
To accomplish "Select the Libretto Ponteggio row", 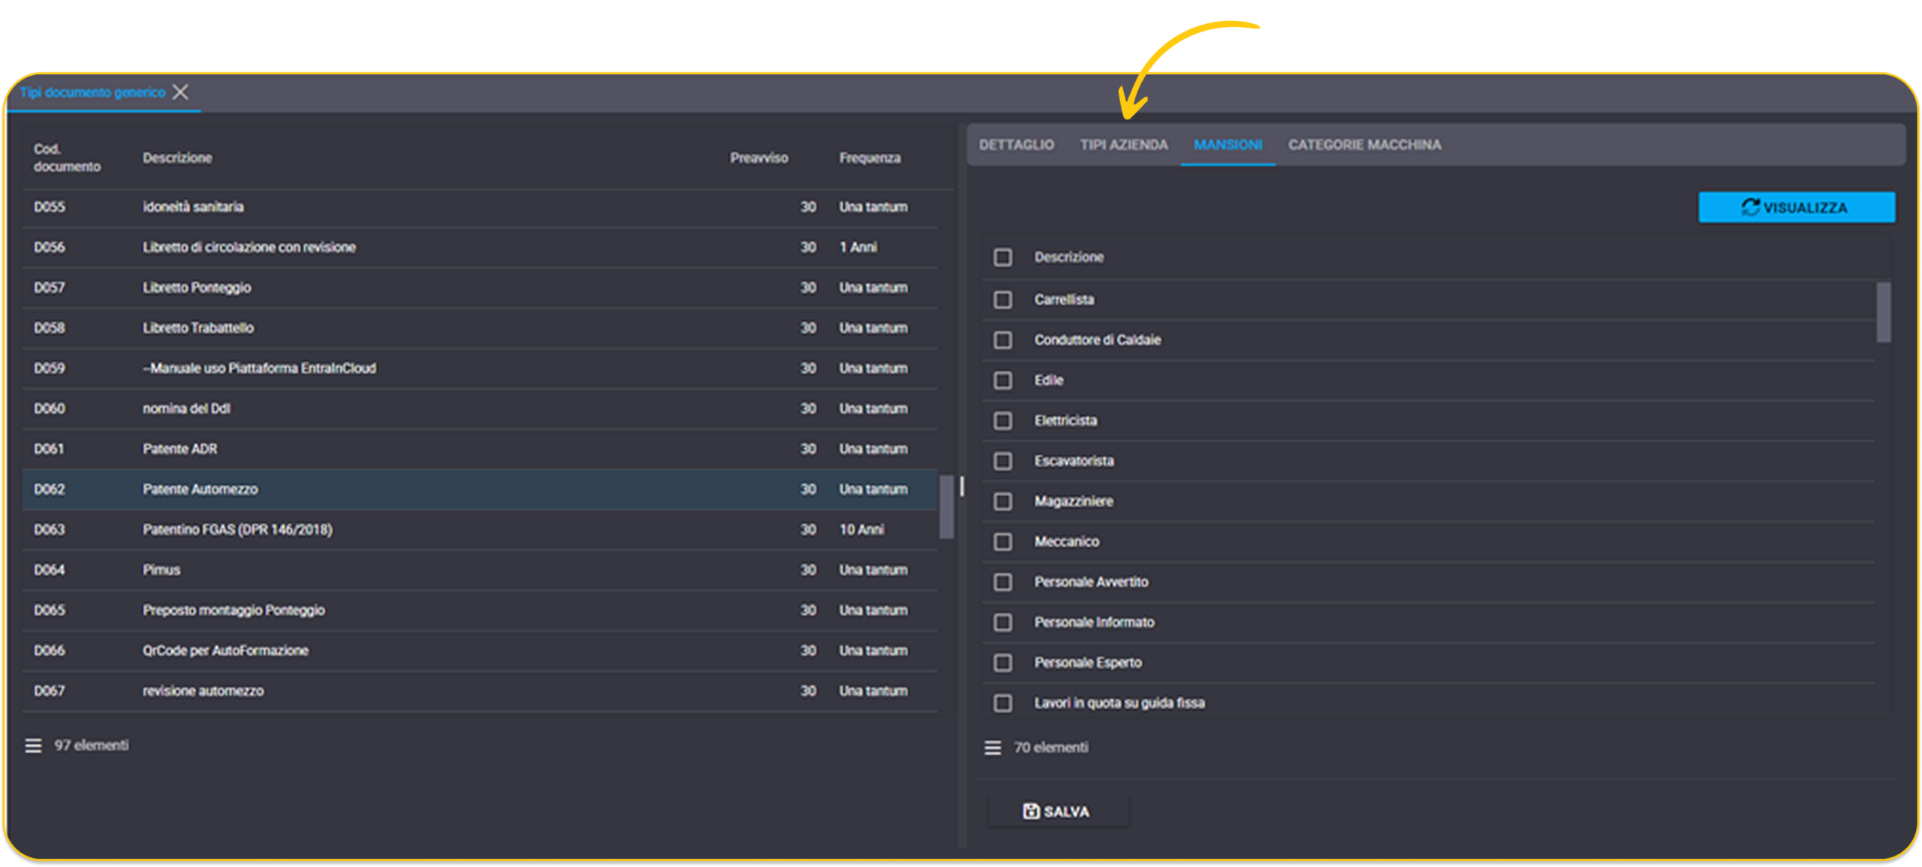I will [480, 288].
